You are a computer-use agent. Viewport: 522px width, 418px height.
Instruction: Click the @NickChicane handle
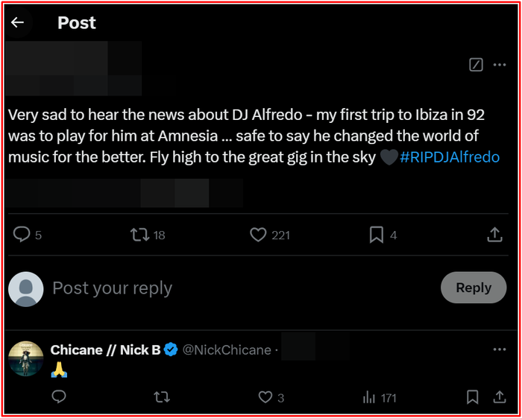tap(227, 349)
